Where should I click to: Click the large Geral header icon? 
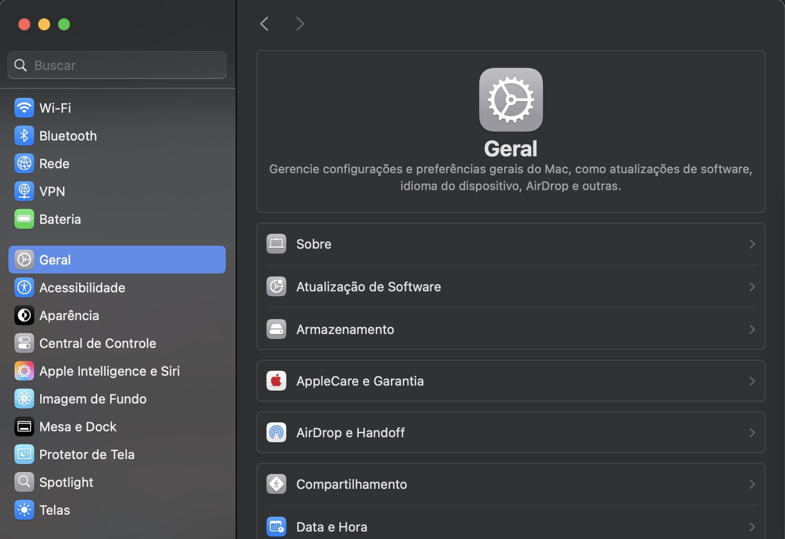tap(511, 100)
